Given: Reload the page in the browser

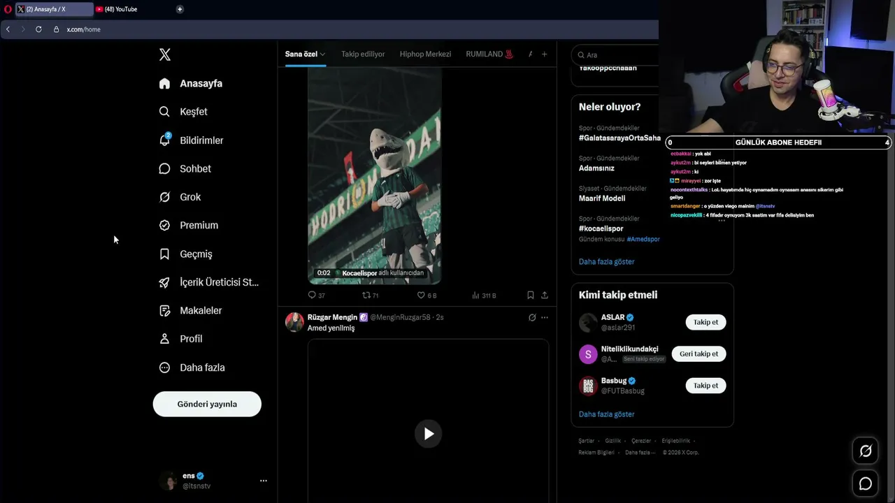Looking at the screenshot, I should pos(38,29).
